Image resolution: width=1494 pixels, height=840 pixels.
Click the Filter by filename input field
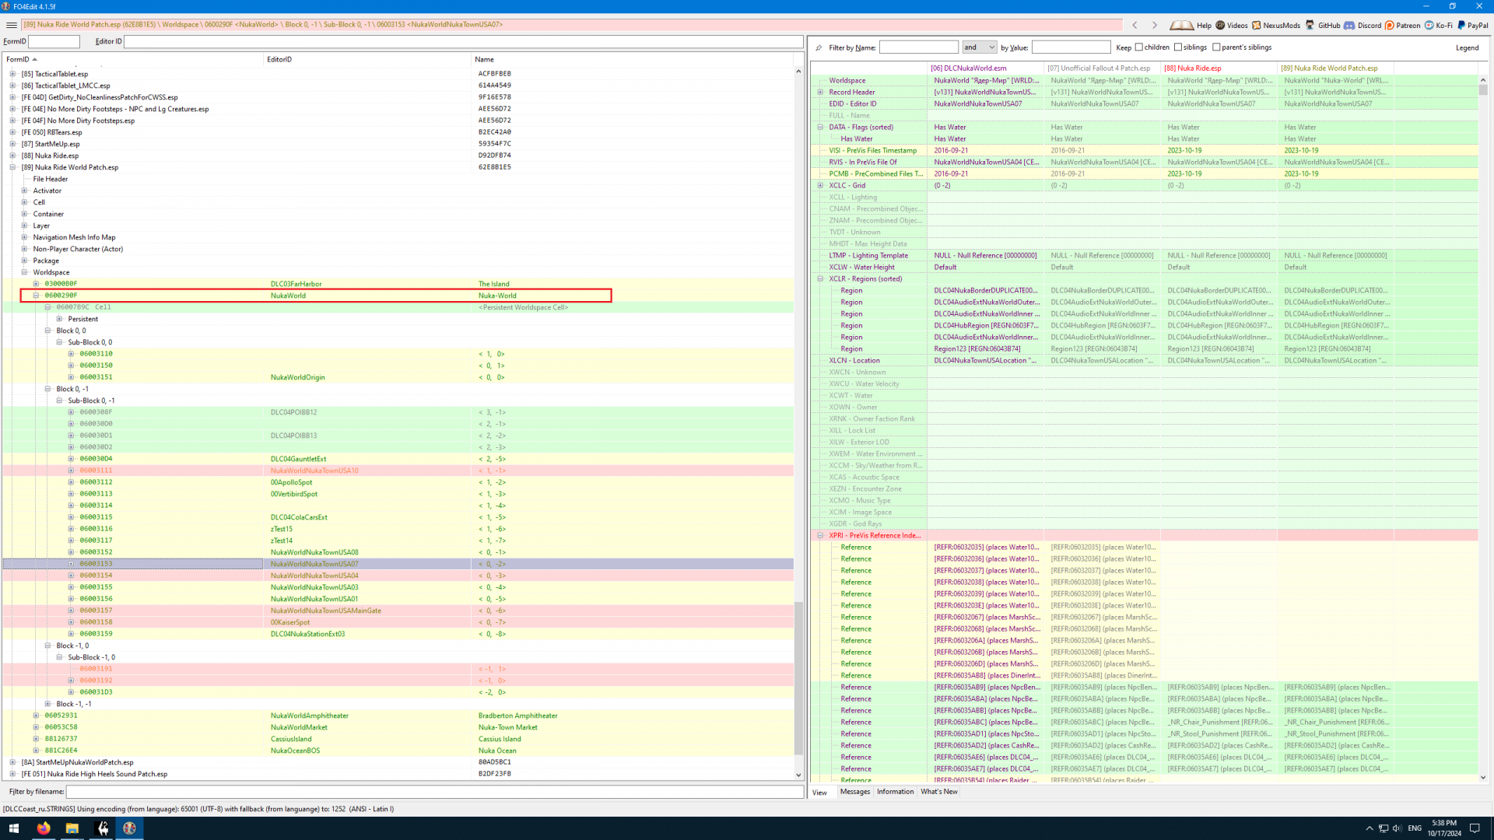(x=434, y=792)
